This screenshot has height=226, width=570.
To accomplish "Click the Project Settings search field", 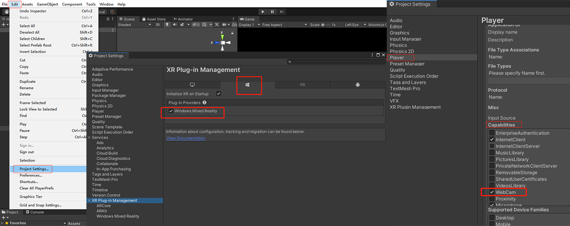I will (x=335, y=62).
